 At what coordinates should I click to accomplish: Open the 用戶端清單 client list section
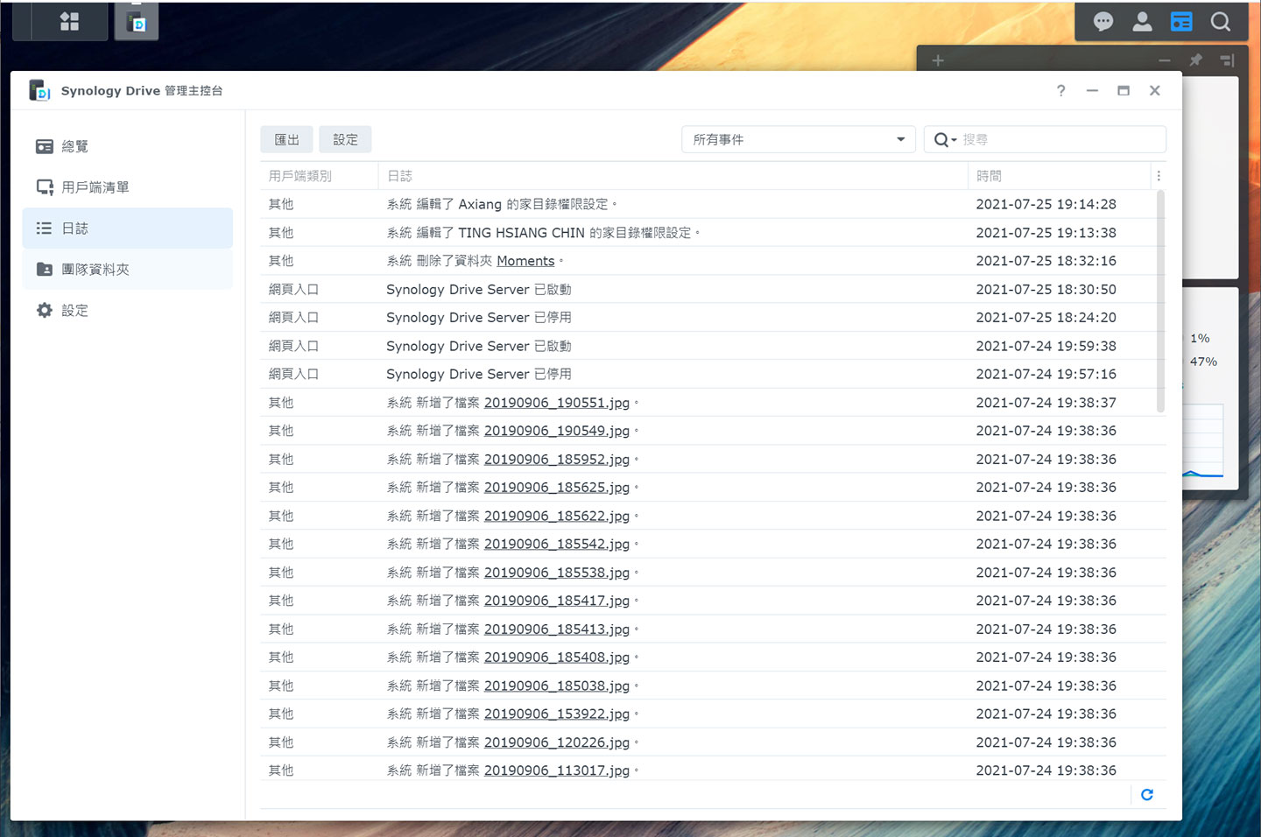pos(95,187)
